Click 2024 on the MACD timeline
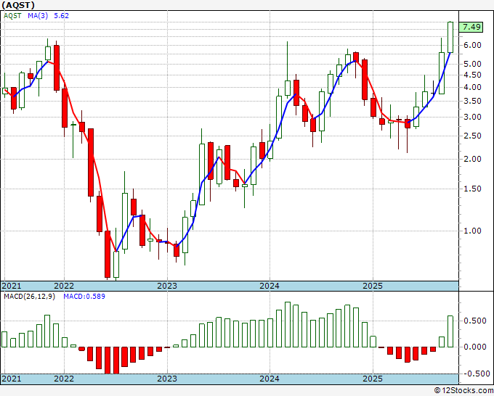The width and height of the screenshot is (494, 396). (270, 379)
